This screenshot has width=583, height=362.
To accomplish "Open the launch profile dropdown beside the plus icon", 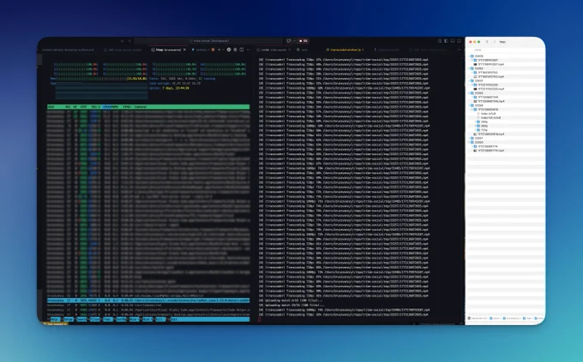I will 223,50.
